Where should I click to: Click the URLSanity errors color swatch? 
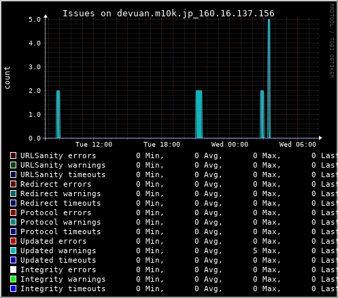coord(13,155)
